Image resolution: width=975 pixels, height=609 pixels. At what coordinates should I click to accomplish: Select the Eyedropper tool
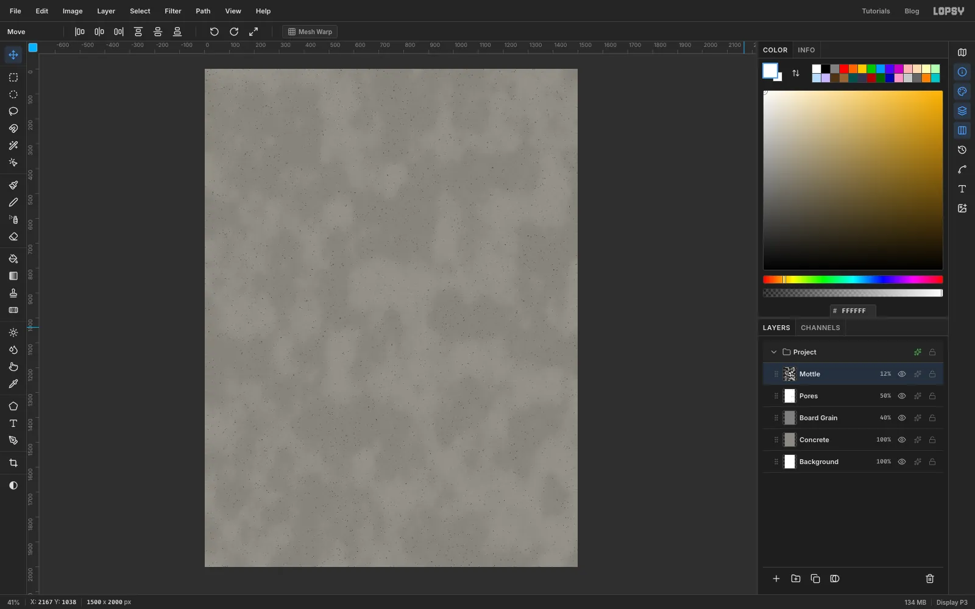13,384
